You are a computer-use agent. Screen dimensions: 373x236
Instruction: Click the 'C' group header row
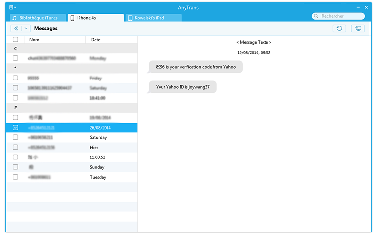point(72,49)
